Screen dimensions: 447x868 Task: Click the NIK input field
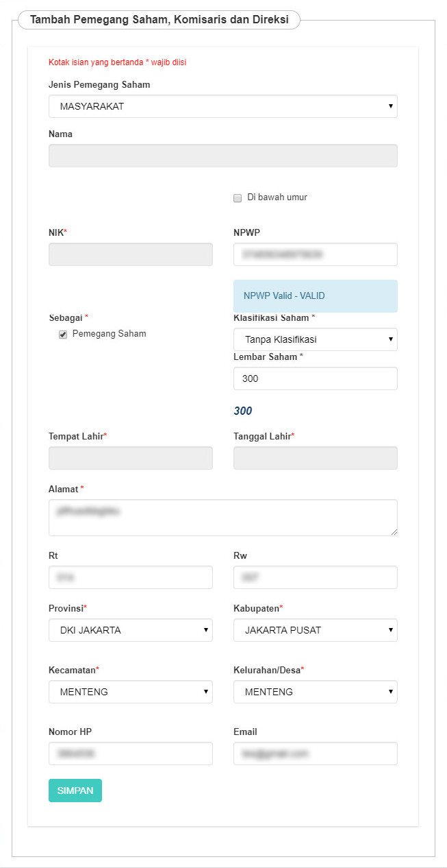pyautogui.click(x=130, y=254)
